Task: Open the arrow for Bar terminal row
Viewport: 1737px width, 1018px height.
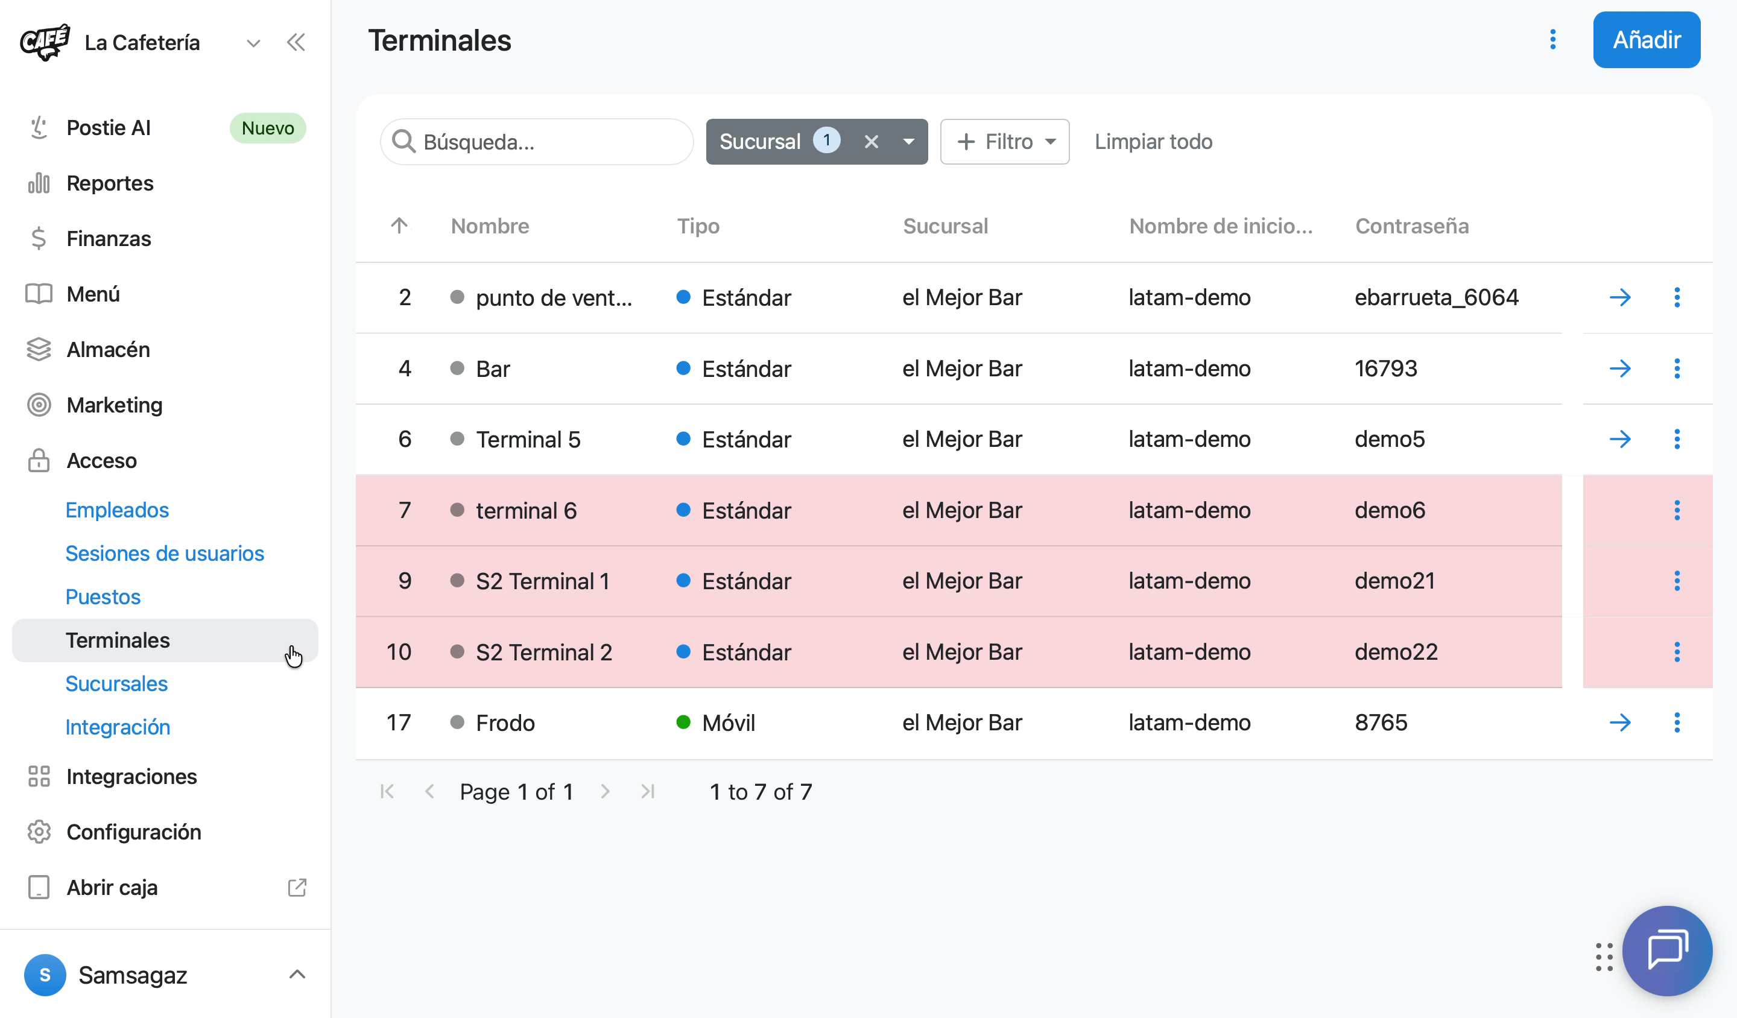Action: point(1620,368)
